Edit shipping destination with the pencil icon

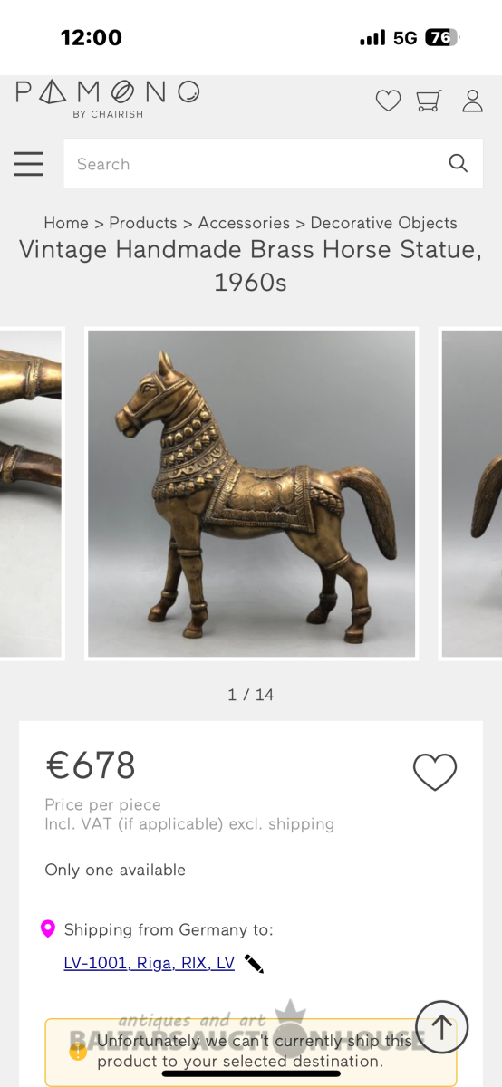pos(254,964)
